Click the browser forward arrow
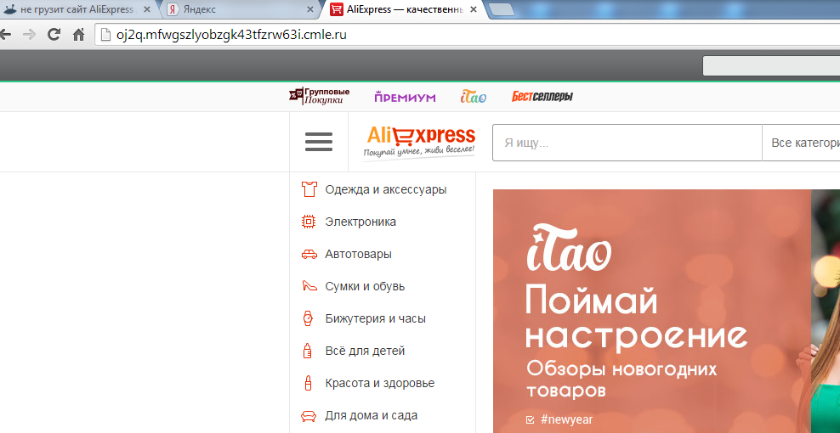Screen dimensions: 840x433 click(x=29, y=36)
